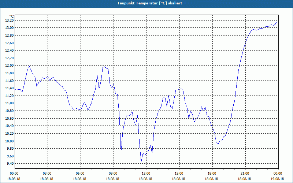Select the '10,80' y-axis label
The width and height of the screenshot is (293, 183).
10,111
